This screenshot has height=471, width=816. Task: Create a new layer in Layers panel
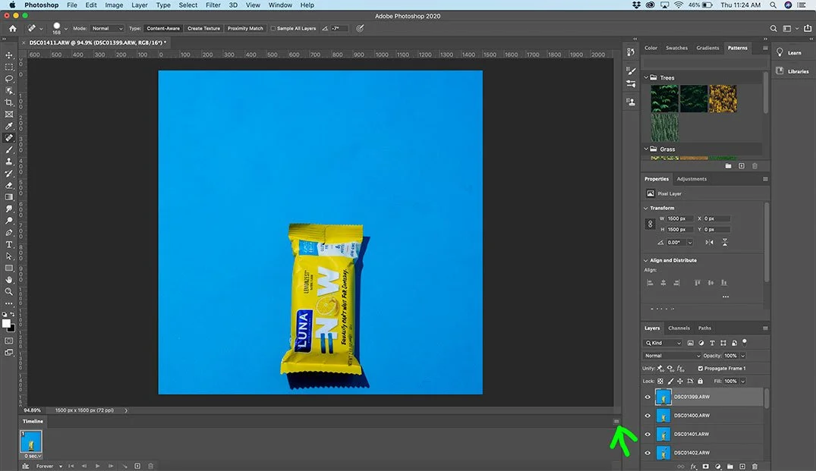tap(742, 467)
